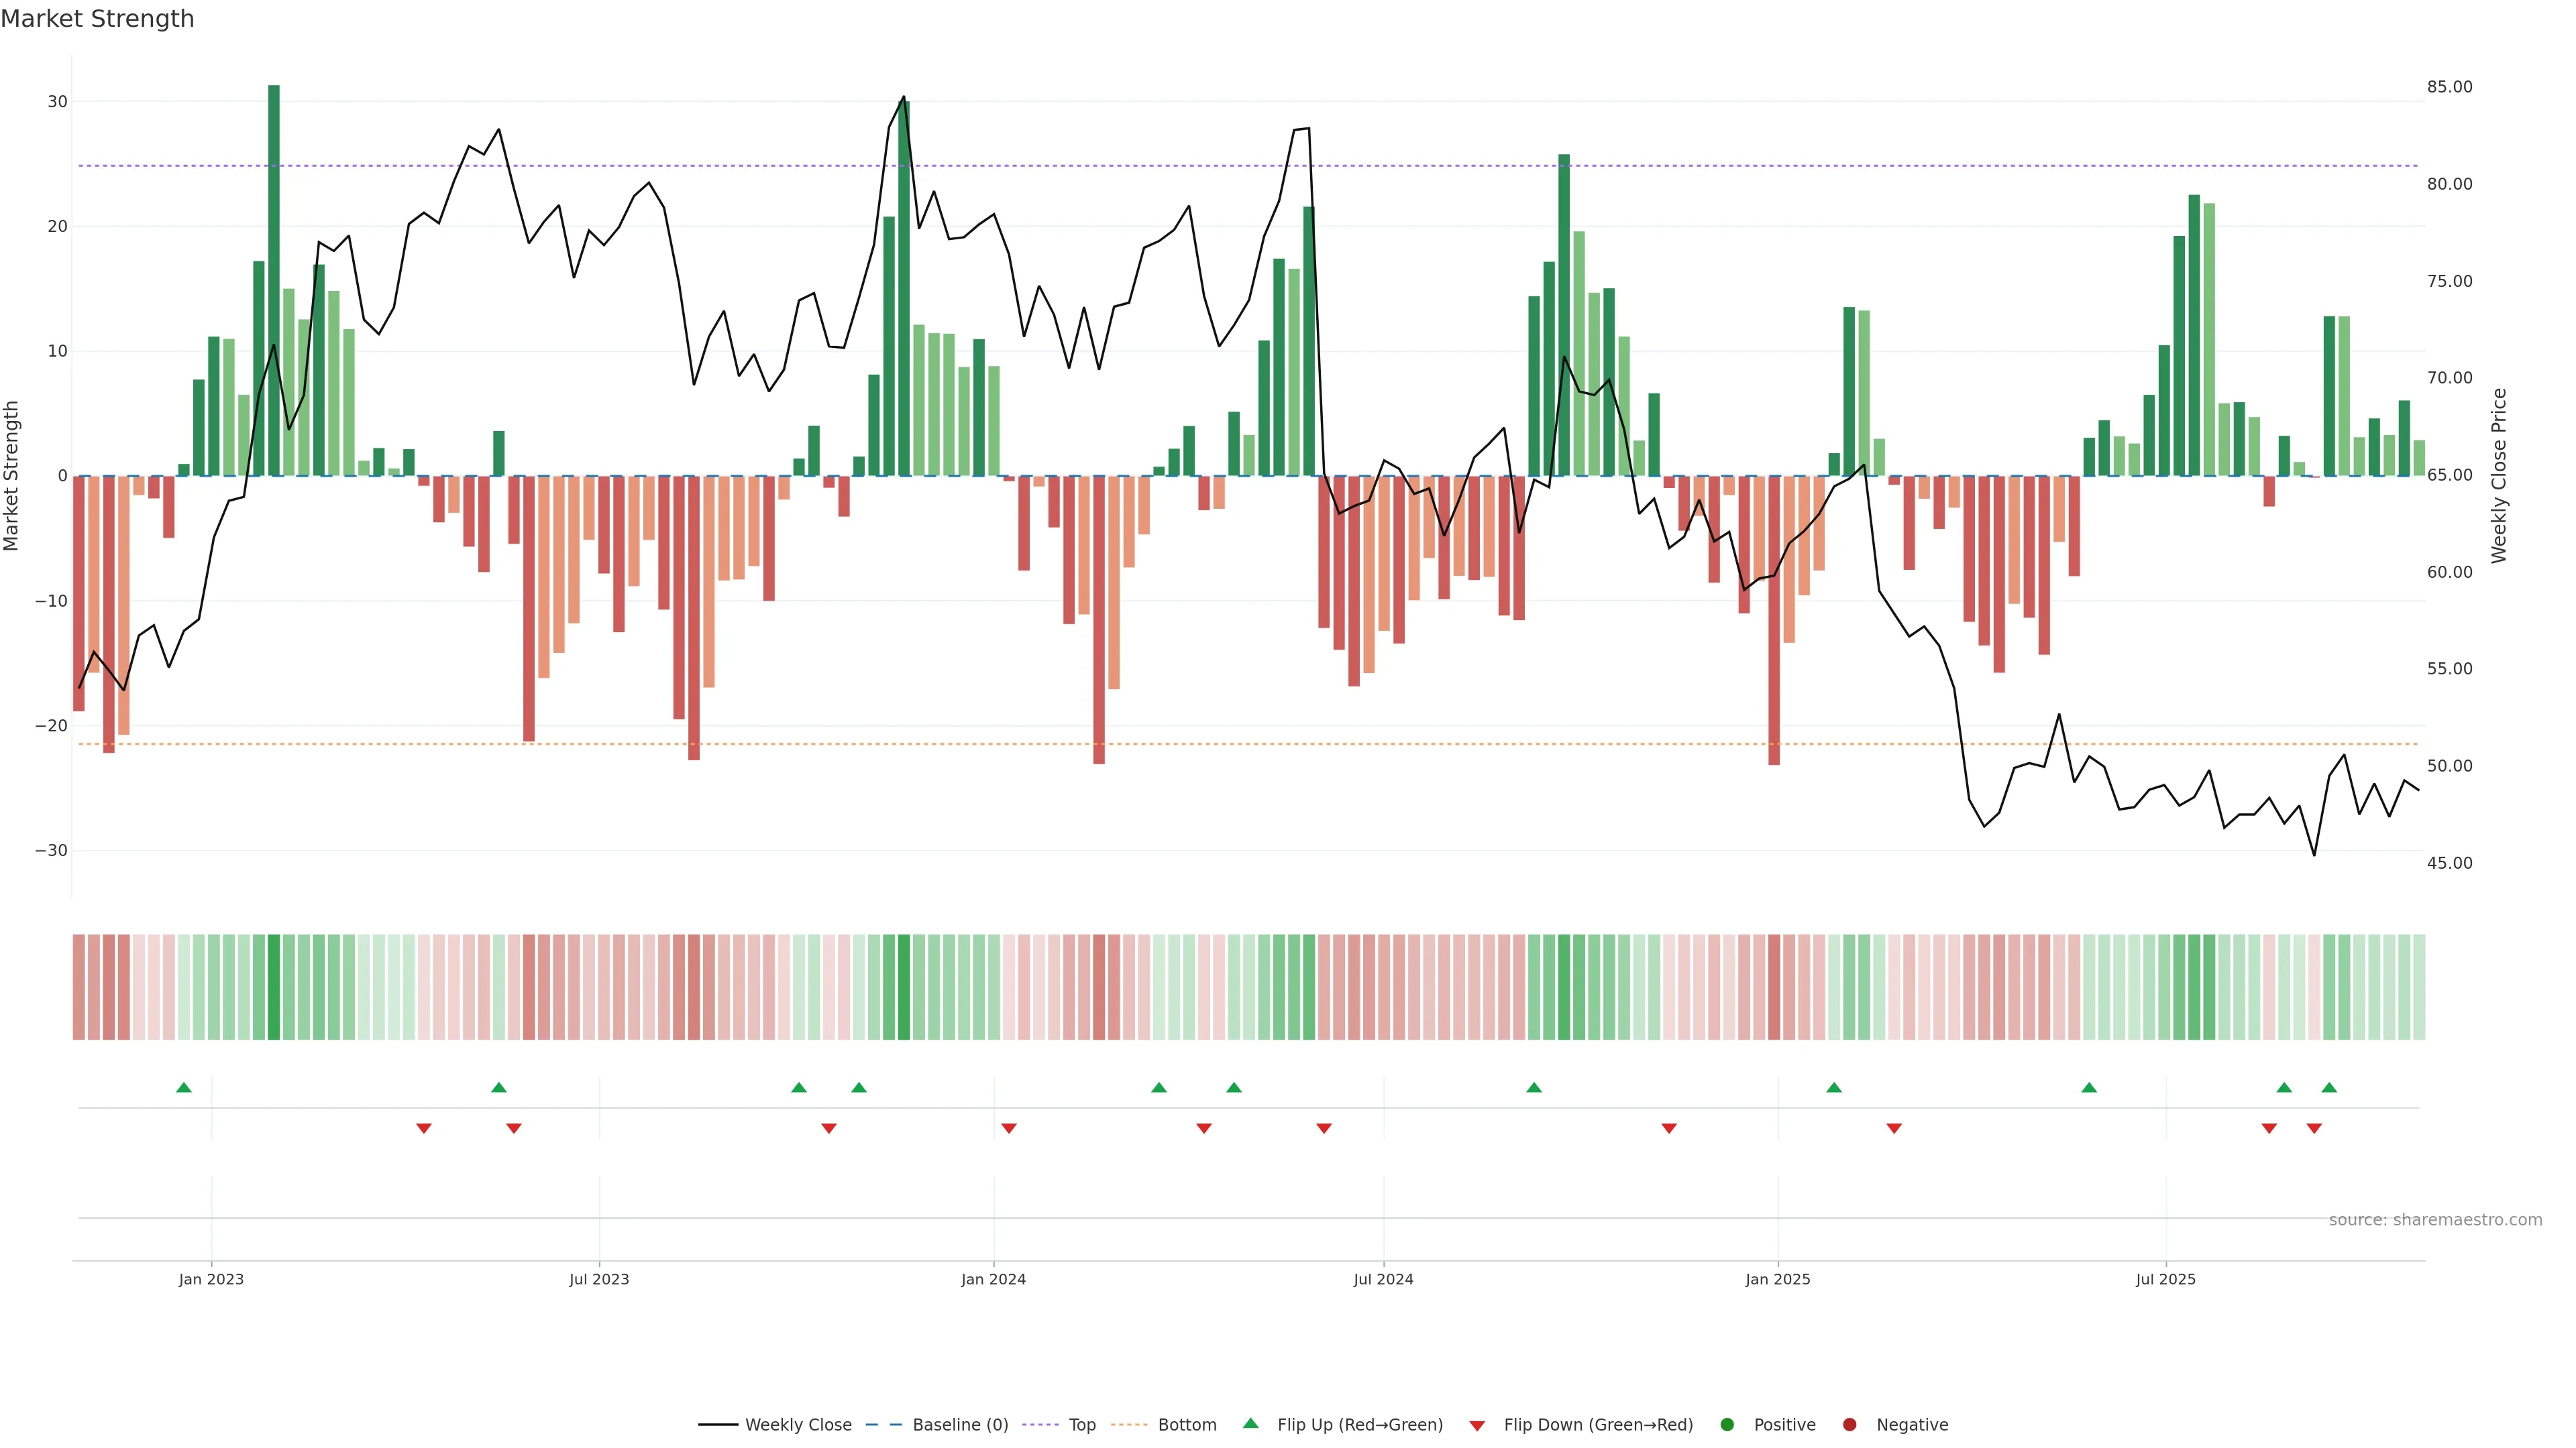Click the leftmost red flip-down triangle marker

[424, 1128]
